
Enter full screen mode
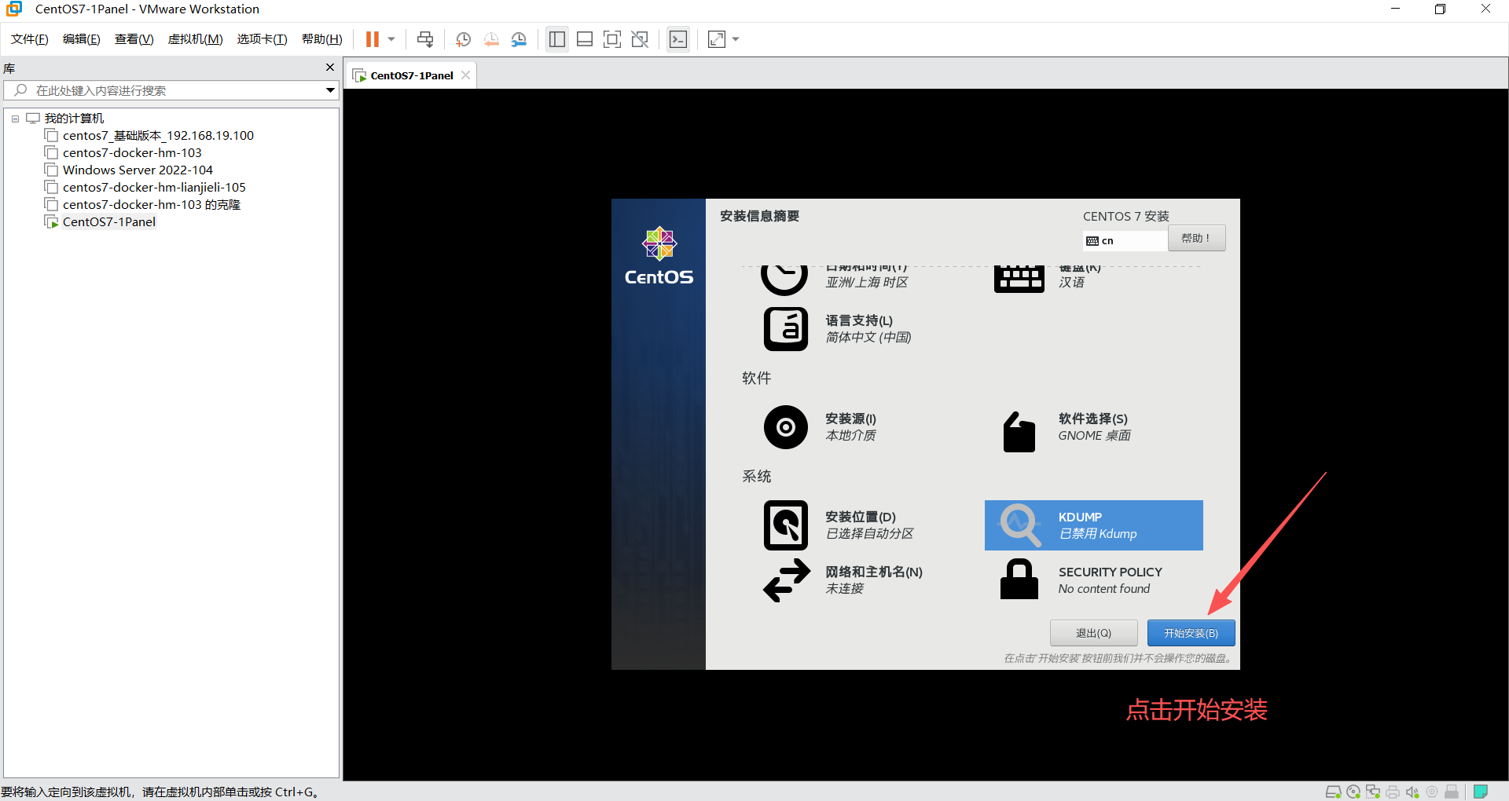point(612,39)
